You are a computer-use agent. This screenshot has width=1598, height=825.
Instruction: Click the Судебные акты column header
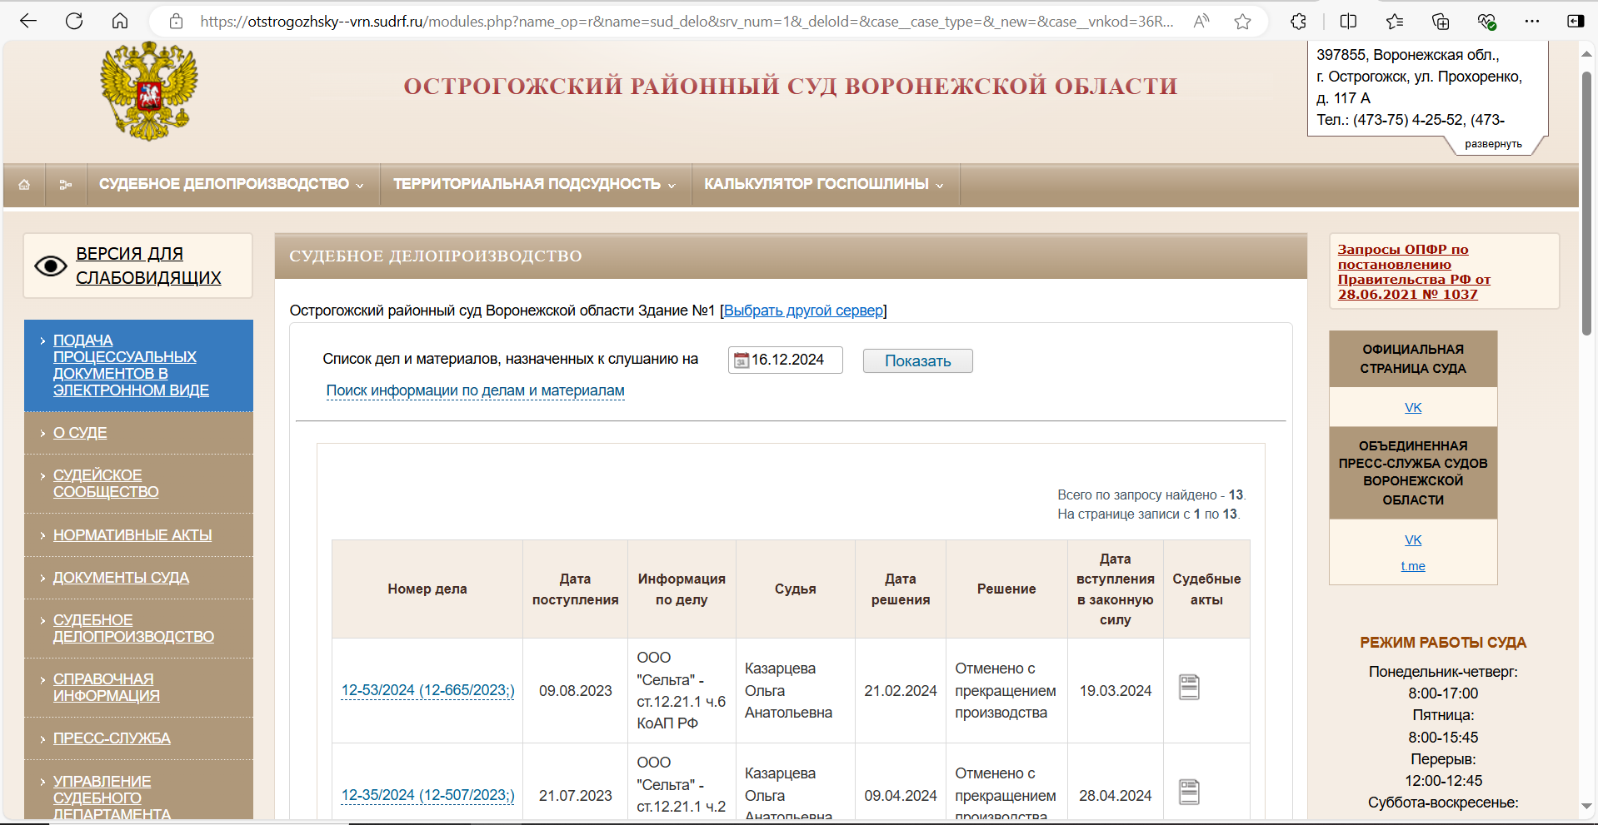pyautogui.click(x=1206, y=589)
